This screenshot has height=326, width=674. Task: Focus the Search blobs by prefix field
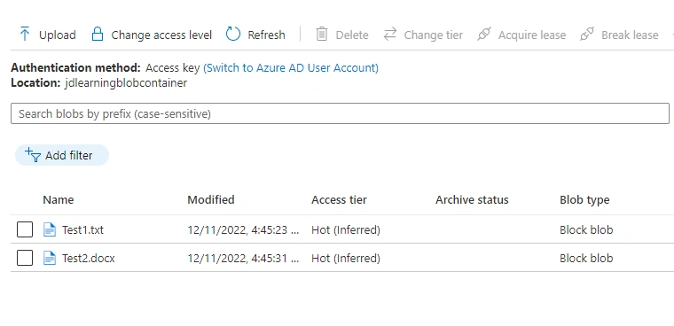click(x=340, y=113)
